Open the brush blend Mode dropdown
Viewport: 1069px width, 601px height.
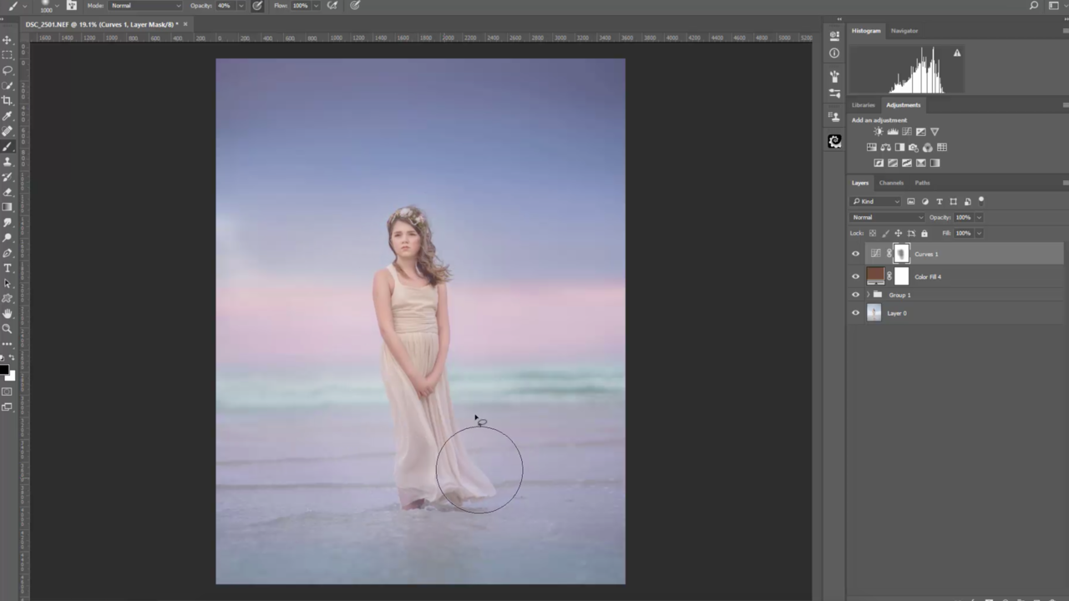point(145,6)
